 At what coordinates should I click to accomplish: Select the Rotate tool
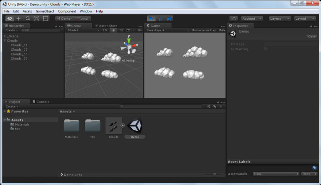pyautogui.click(x=28, y=18)
